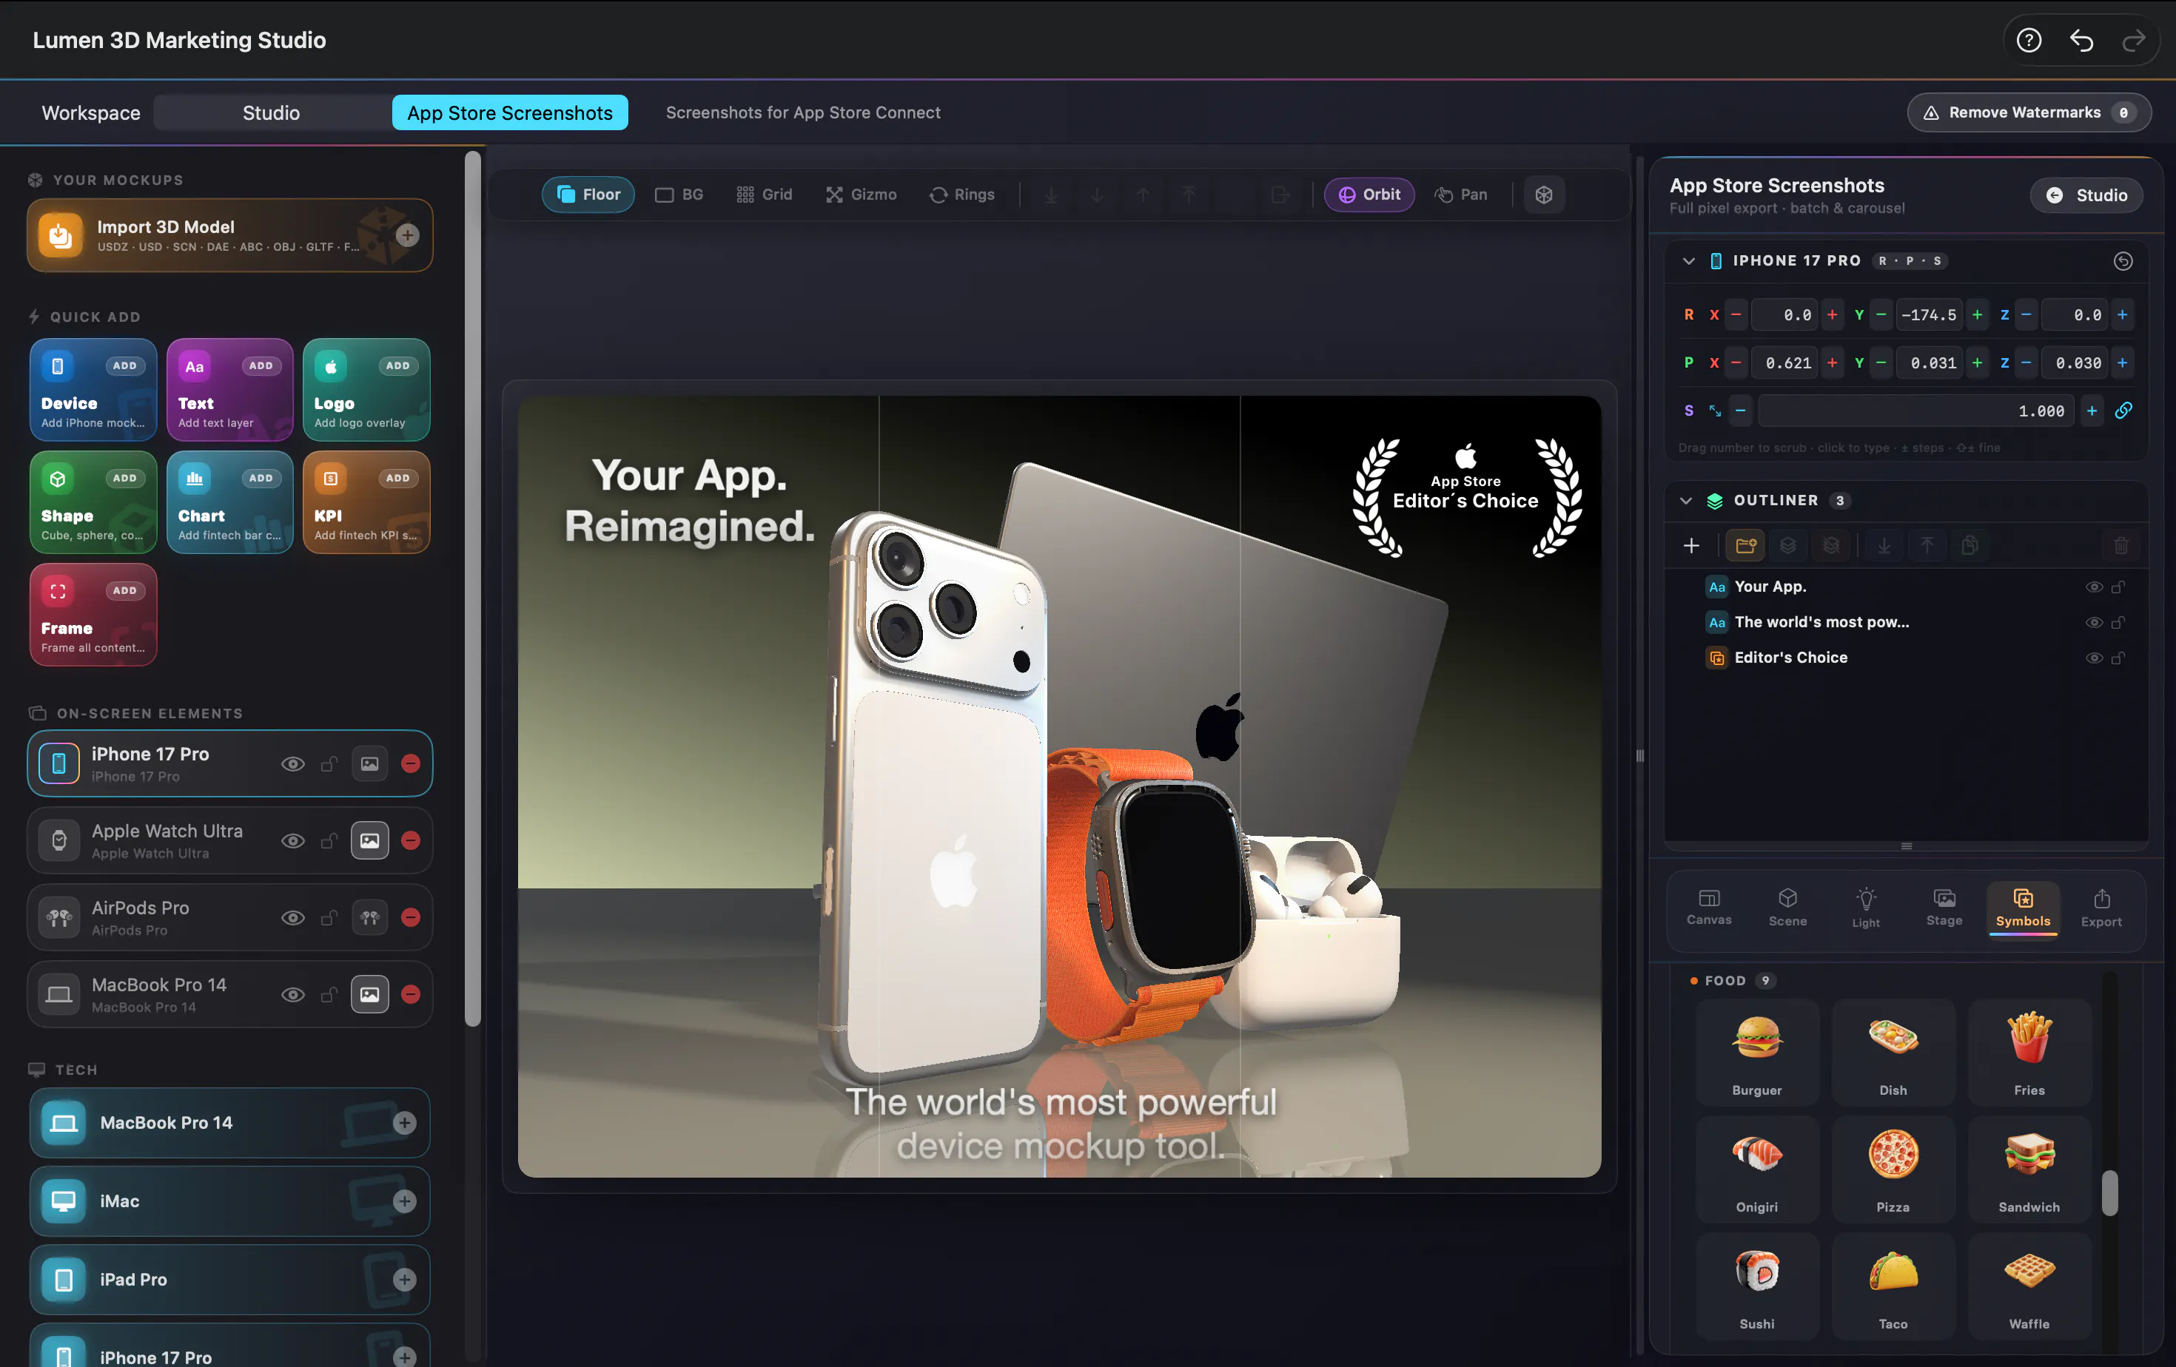This screenshot has height=1367, width=2176.
Task: Open the App Store Screenshots tab
Action: pos(510,113)
